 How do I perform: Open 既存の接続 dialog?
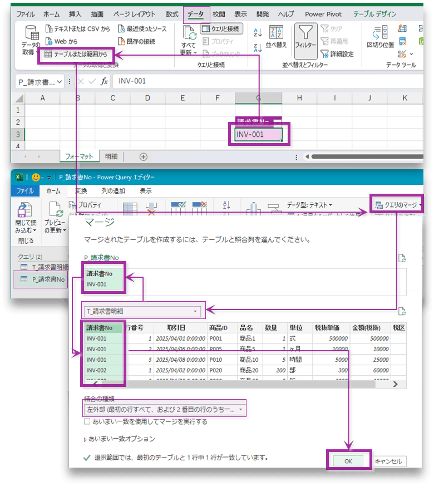click(x=137, y=41)
